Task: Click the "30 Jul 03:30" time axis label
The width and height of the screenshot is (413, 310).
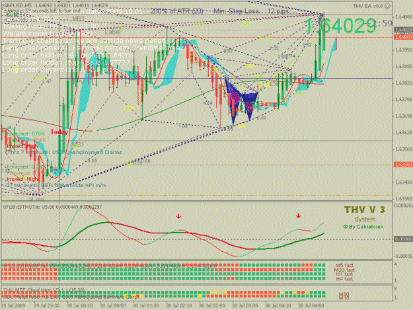Action: click(245, 306)
